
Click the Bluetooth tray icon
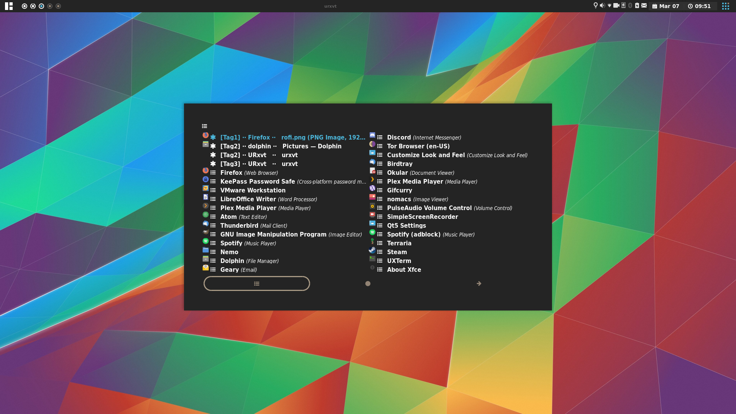click(x=630, y=6)
